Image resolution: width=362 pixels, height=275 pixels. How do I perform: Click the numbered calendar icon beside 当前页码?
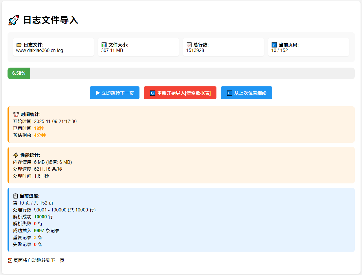click(x=274, y=45)
